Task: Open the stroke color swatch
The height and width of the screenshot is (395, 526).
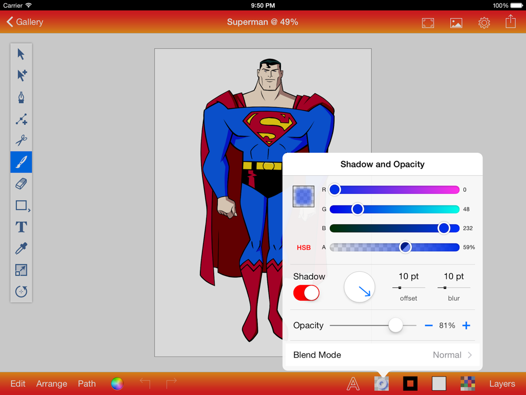Action: 410,383
